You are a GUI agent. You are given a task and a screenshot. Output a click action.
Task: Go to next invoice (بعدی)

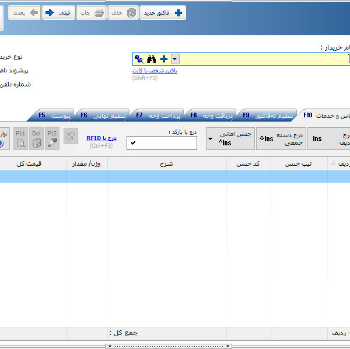tap(24, 12)
